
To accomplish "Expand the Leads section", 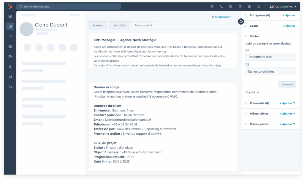I will pyautogui.click(x=246, y=26).
